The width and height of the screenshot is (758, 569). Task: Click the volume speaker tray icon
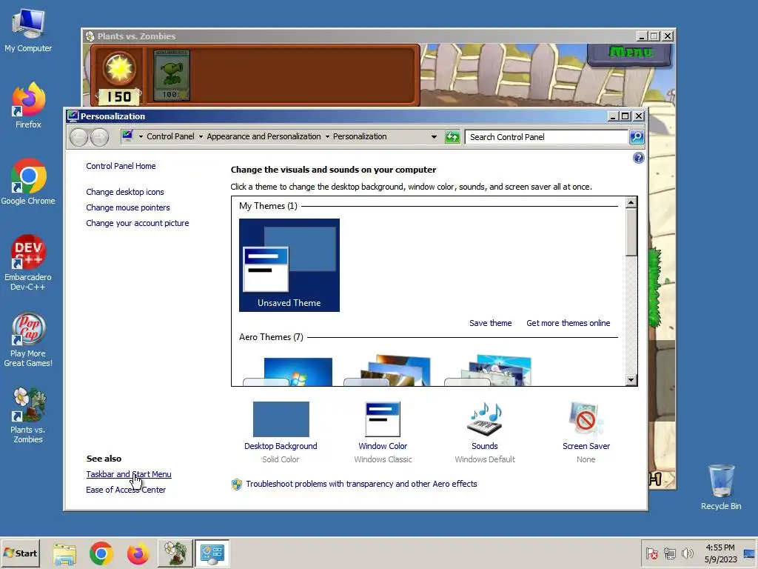click(687, 553)
